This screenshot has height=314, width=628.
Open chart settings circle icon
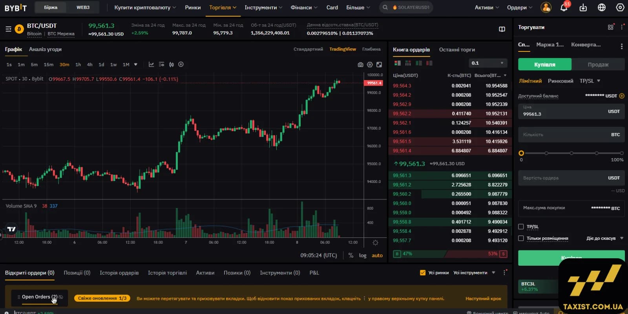coord(370,65)
